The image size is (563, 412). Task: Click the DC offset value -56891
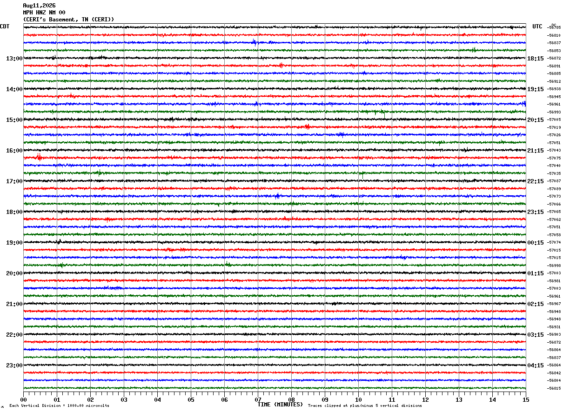click(x=554, y=66)
